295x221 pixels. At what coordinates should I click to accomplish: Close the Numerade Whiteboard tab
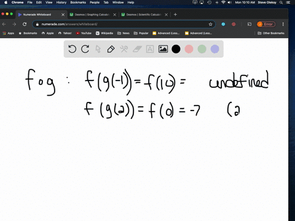tap(63, 15)
